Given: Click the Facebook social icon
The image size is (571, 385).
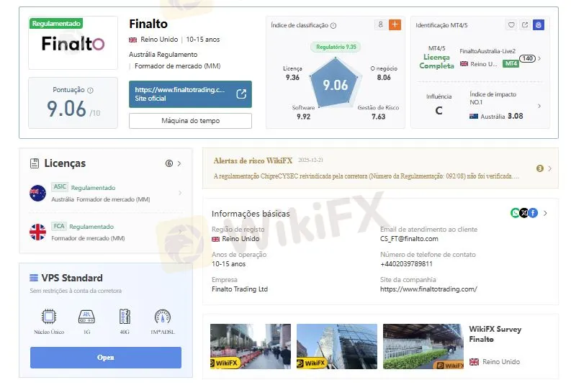Looking at the screenshot, I should [x=533, y=213].
